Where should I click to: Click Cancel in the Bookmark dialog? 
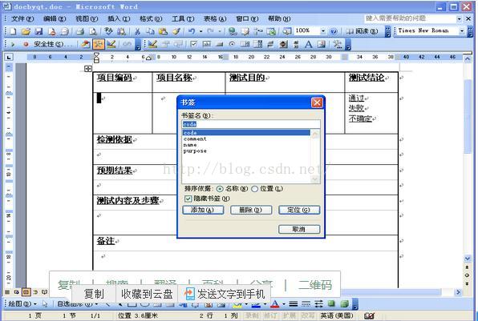point(299,229)
